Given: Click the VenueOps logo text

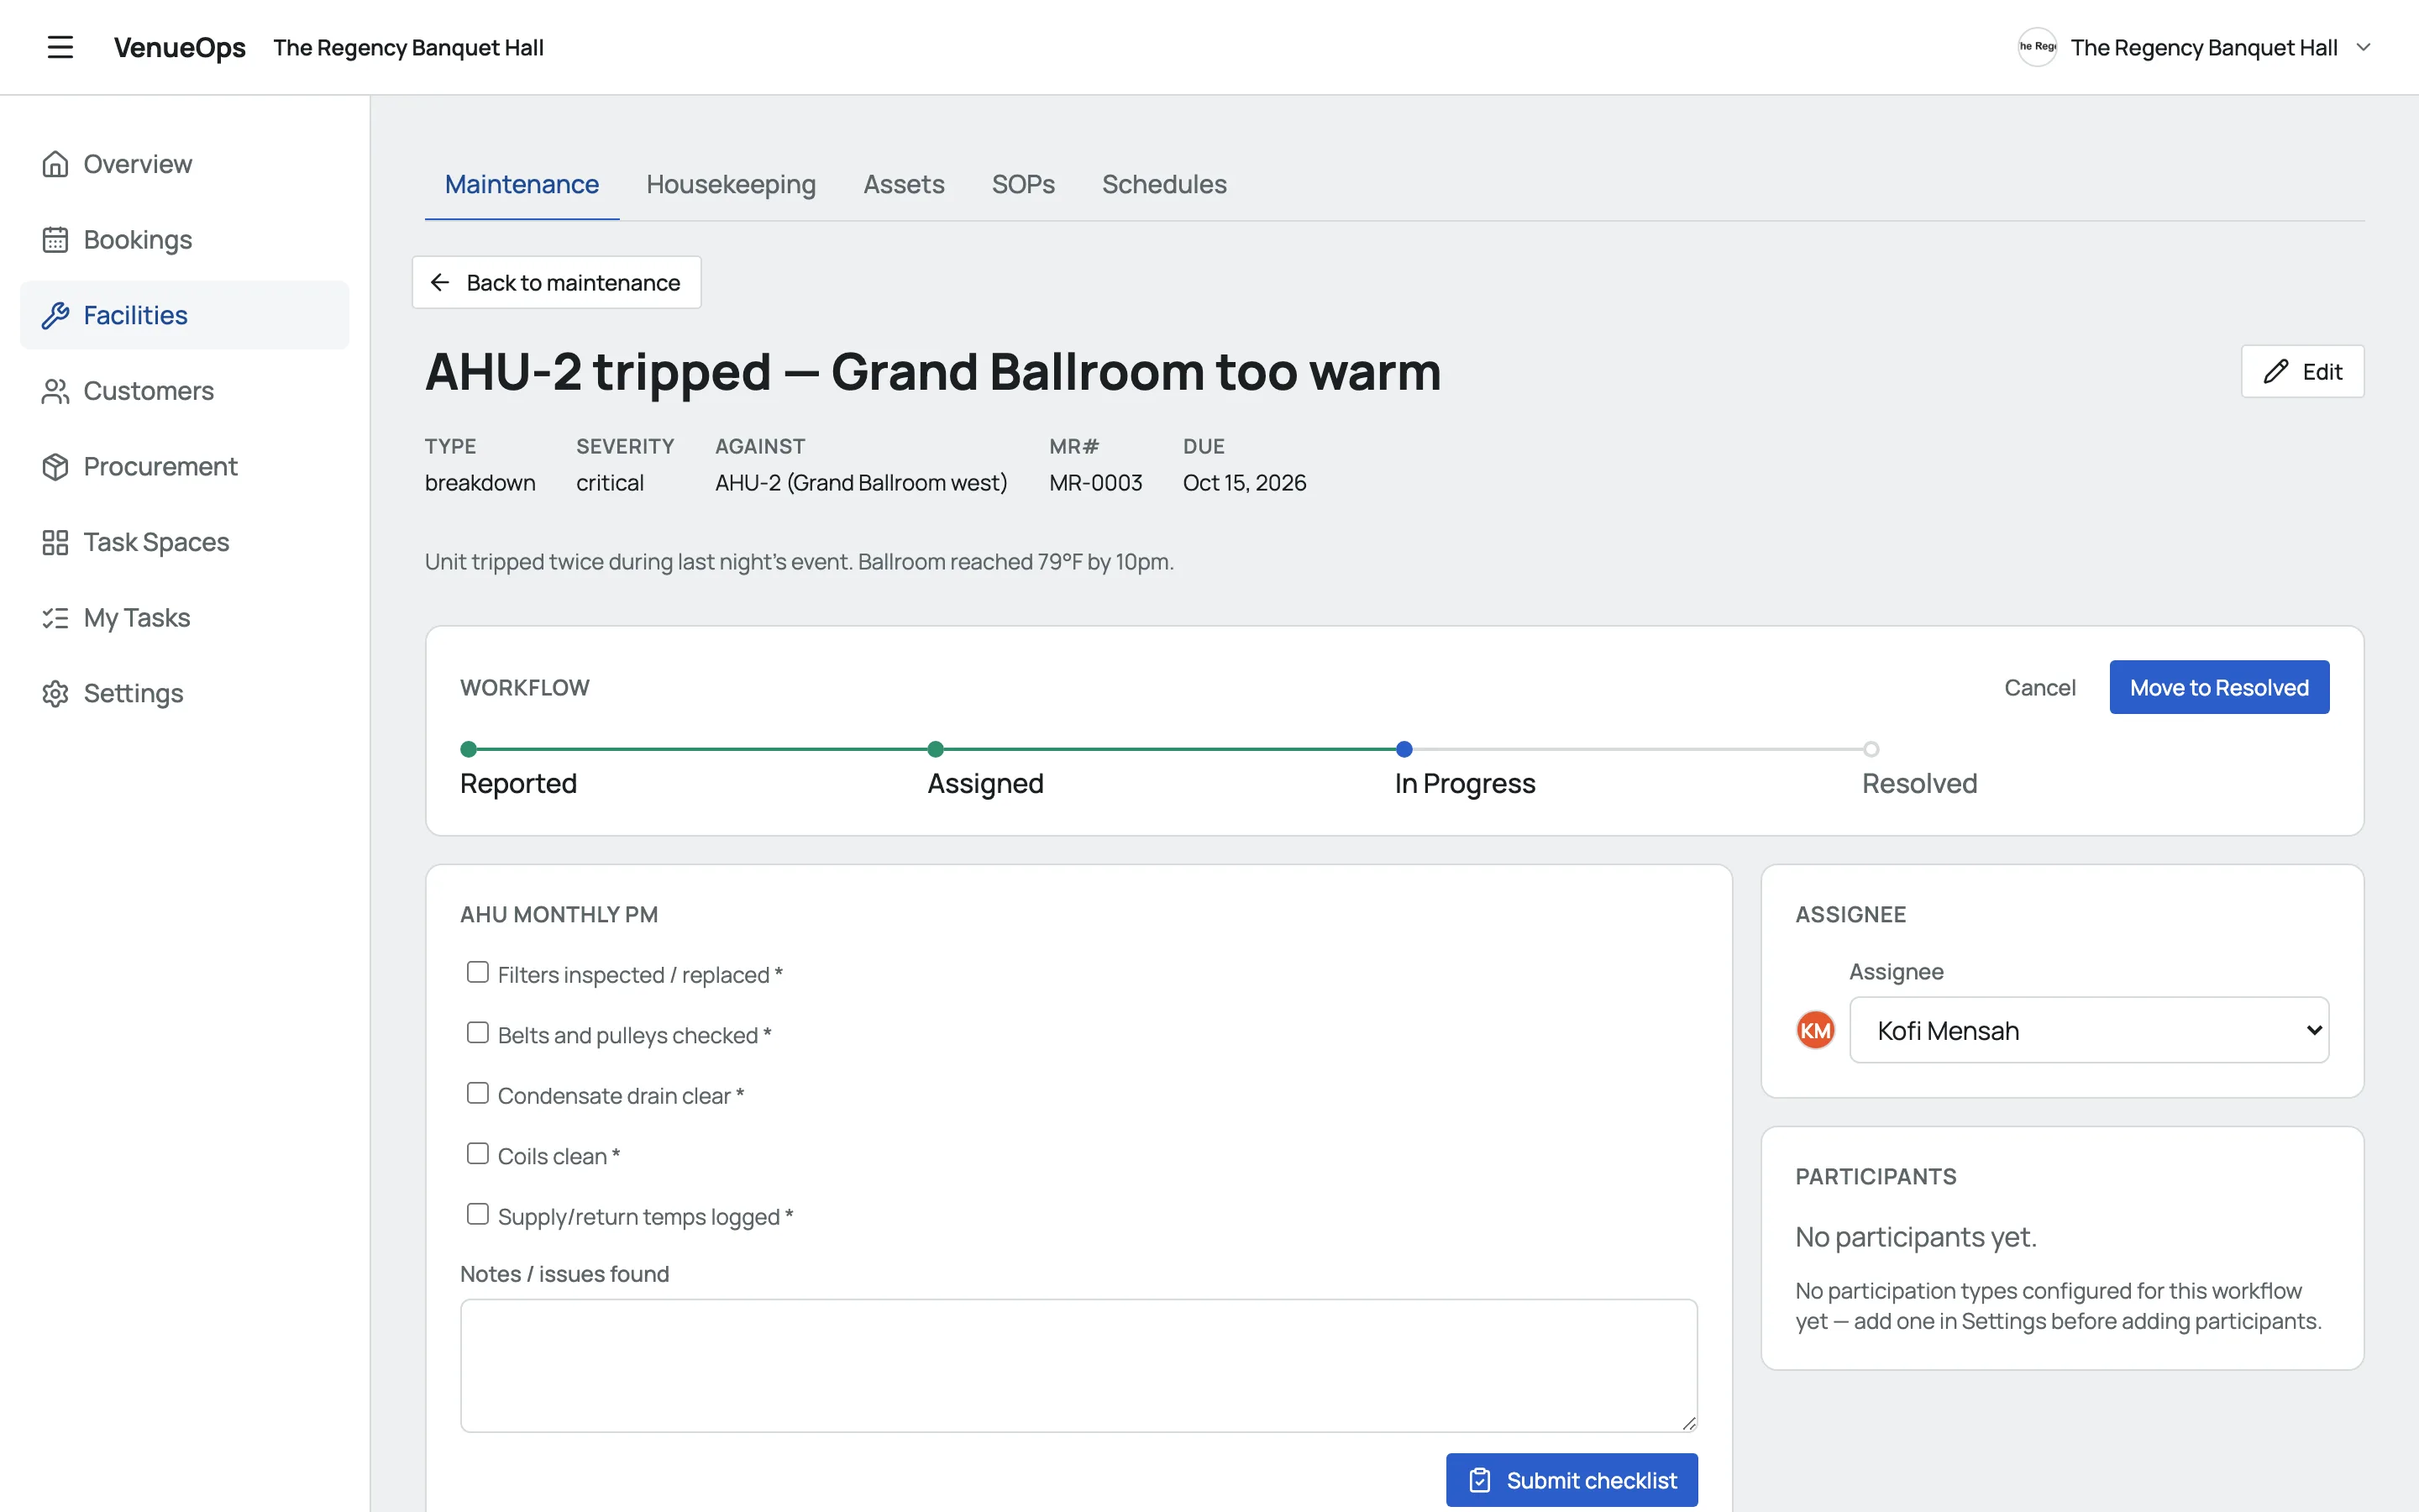Looking at the screenshot, I should click(x=180, y=47).
